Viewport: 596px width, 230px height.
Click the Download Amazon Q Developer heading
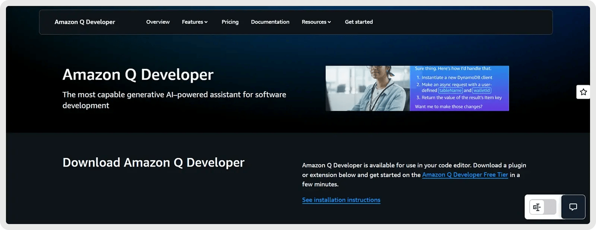[x=153, y=163]
